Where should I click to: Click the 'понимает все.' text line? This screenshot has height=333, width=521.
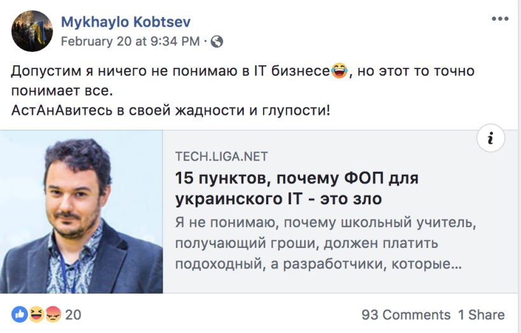click(x=62, y=91)
